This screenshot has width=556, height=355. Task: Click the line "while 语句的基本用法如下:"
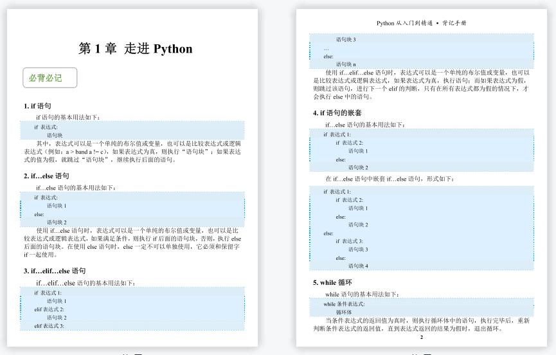tap(363, 295)
